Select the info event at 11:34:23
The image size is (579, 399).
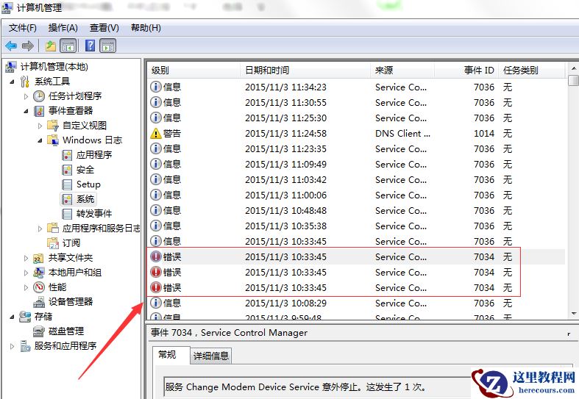[x=356, y=87]
